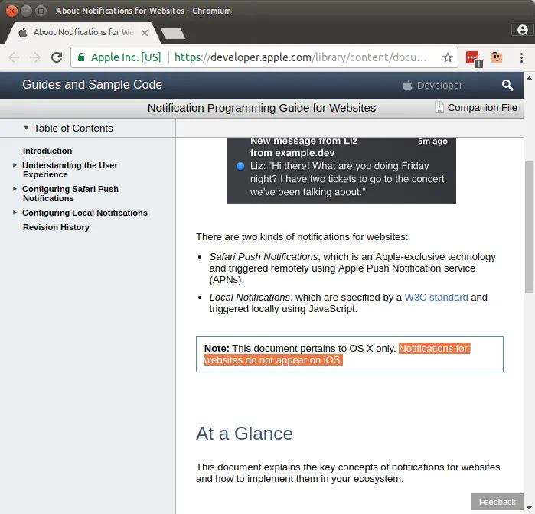535x514 pixels.
Task: Click Guides and Sample Code heading
Action: pos(92,85)
